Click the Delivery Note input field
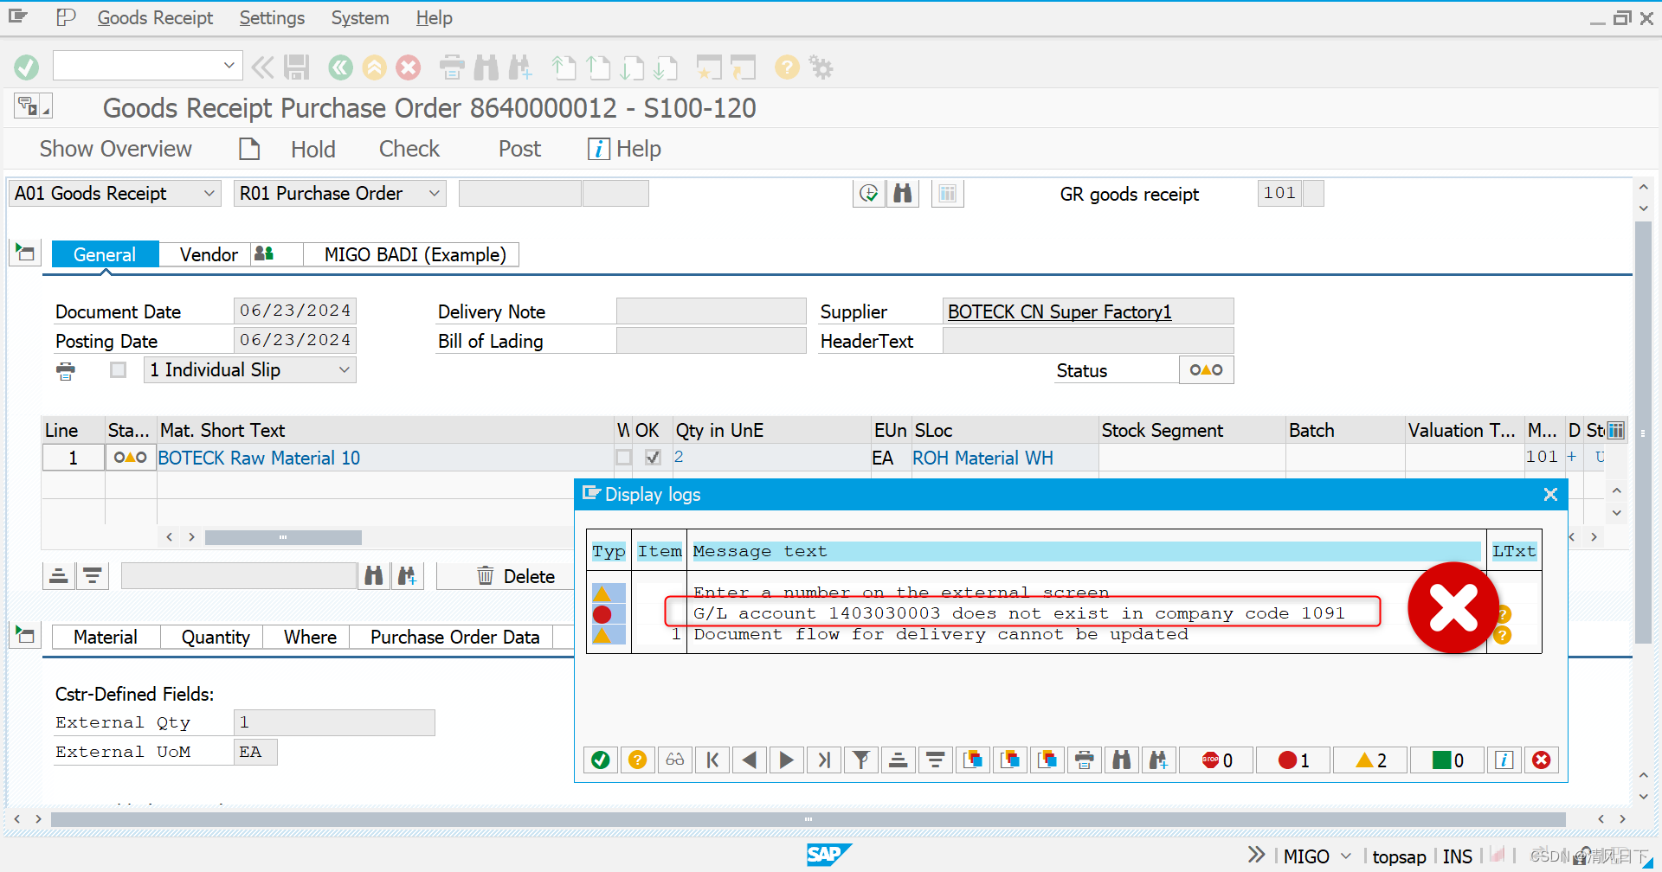 coord(711,311)
